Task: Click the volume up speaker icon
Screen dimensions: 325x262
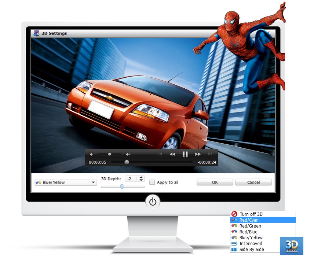Action: pyautogui.click(x=128, y=154)
